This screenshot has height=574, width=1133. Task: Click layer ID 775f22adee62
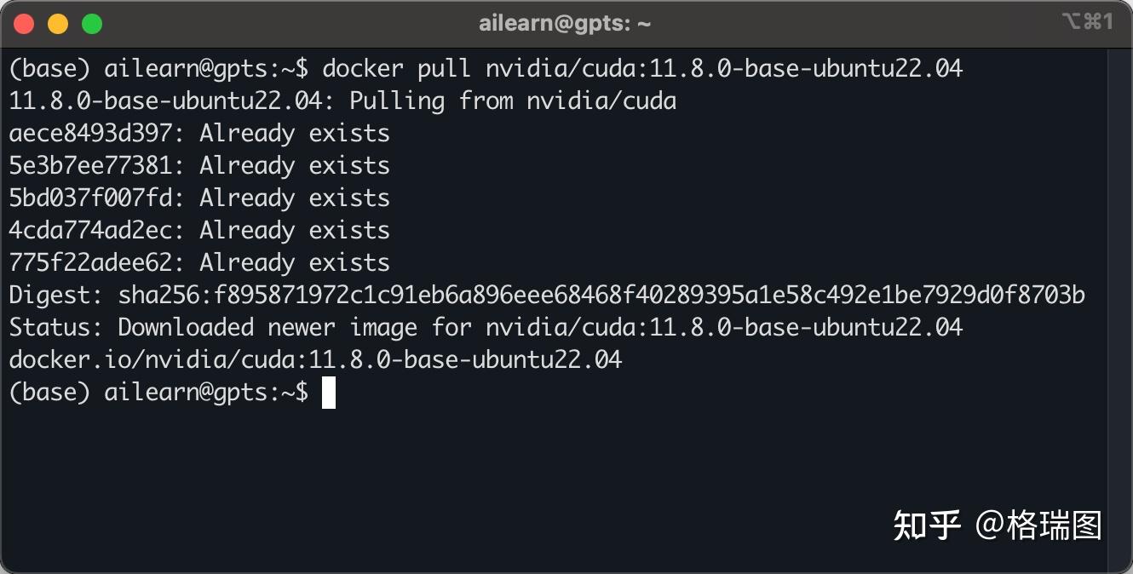pos(96,263)
